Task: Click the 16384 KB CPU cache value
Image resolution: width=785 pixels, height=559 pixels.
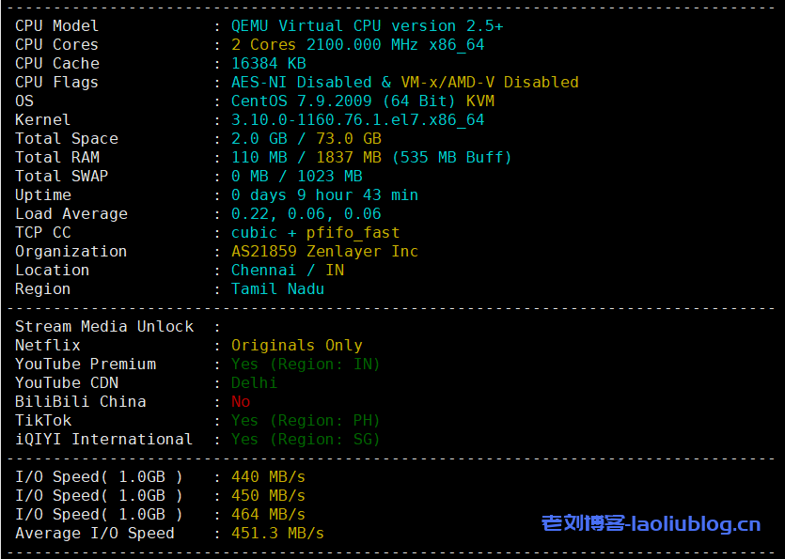Action: pyautogui.click(x=268, y=64)
